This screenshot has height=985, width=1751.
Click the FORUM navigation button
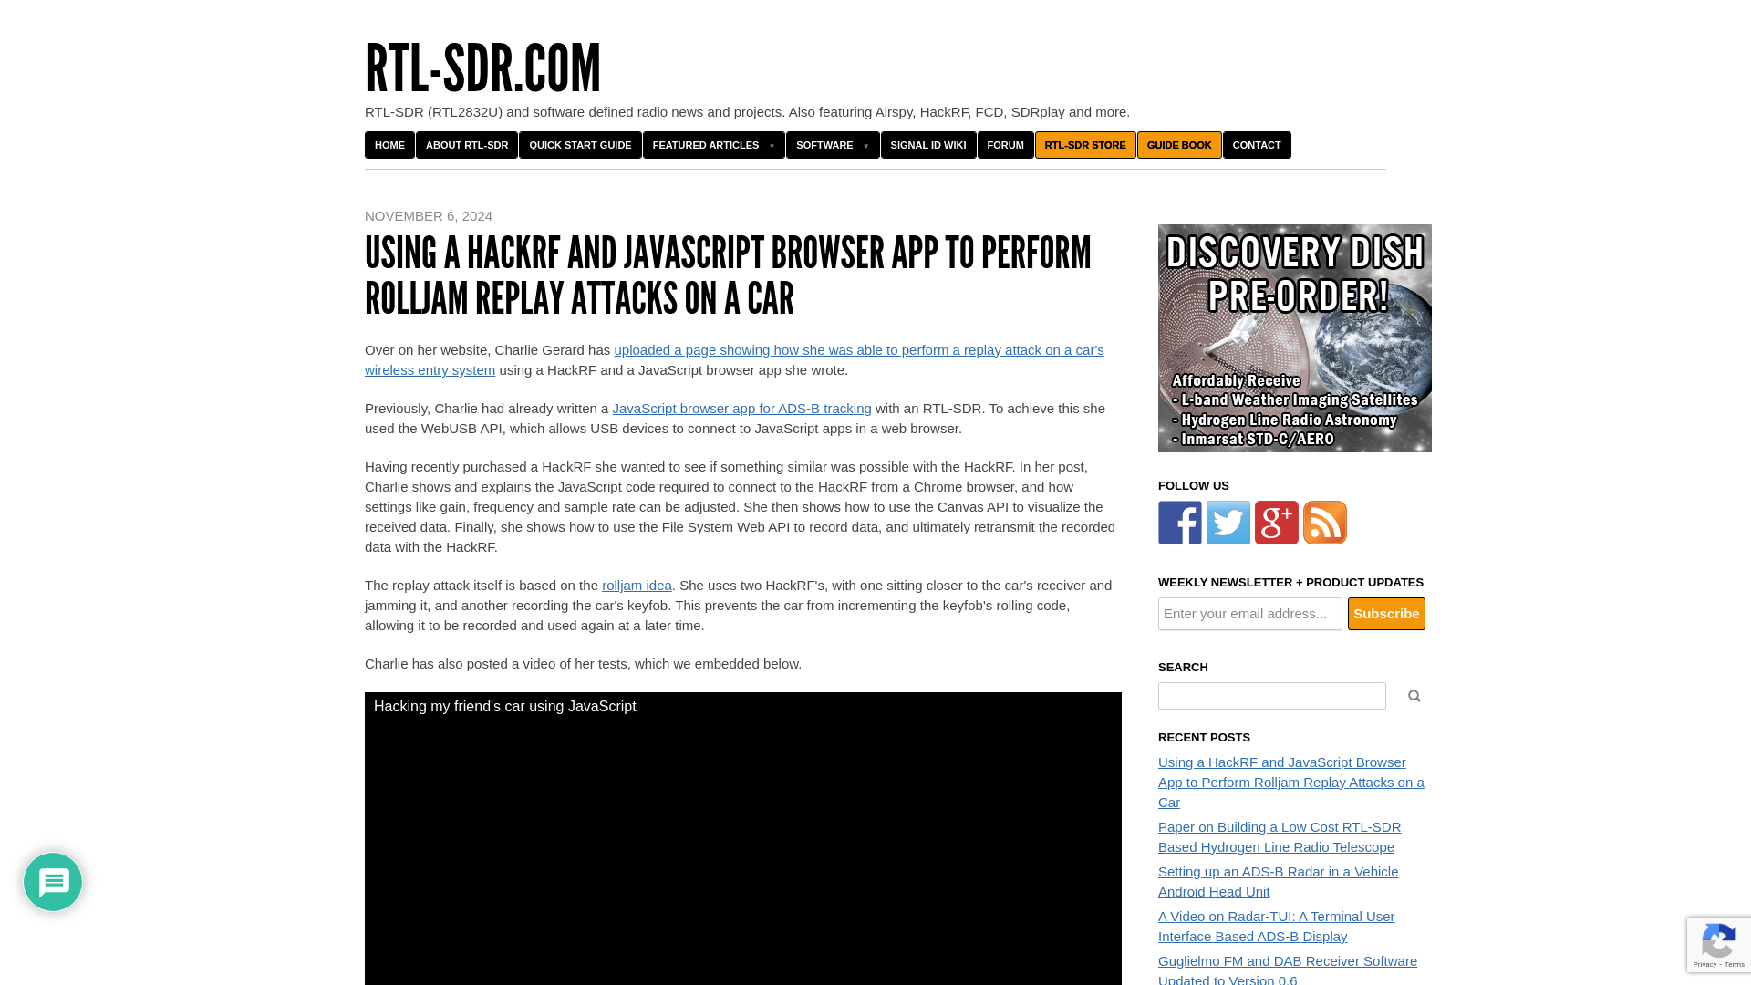1005,144
